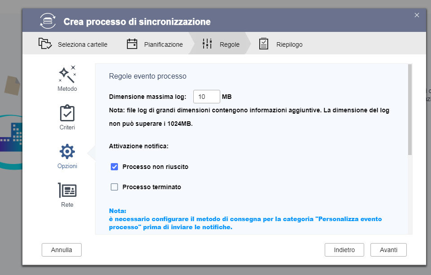
Task: Switch to the Pianificazione step
Action: (x=163, y=44)
